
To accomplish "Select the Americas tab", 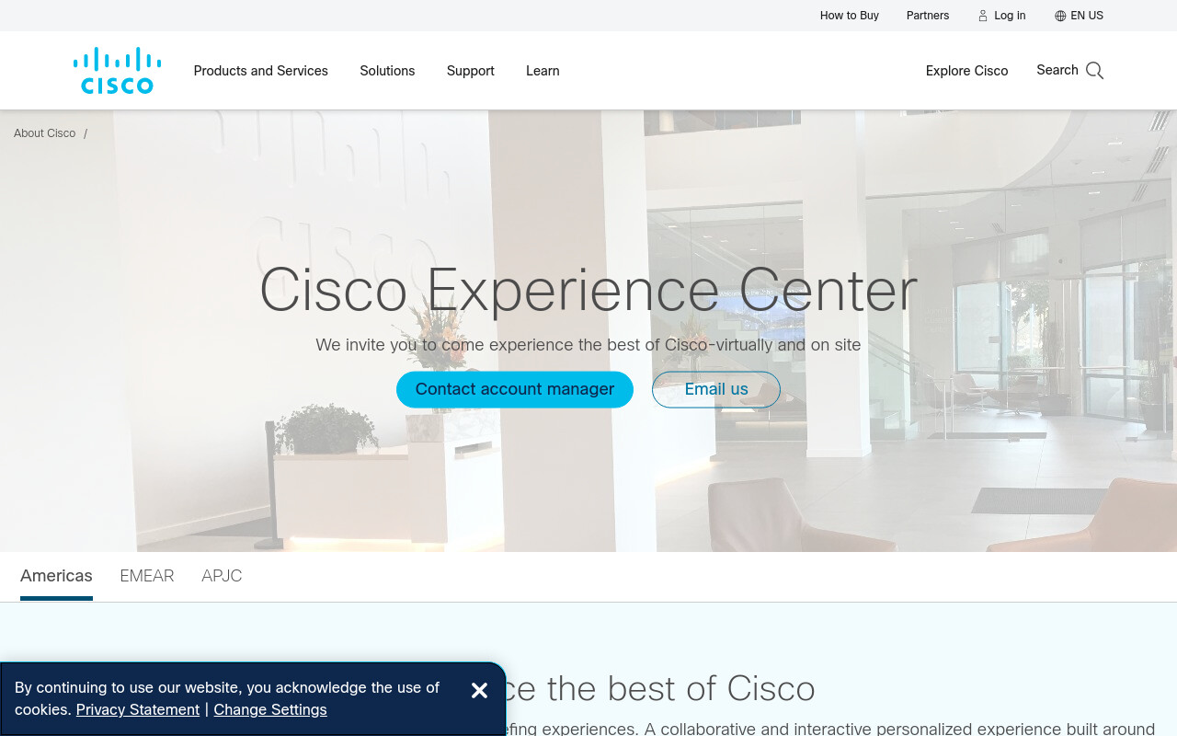I will [56, 576].
